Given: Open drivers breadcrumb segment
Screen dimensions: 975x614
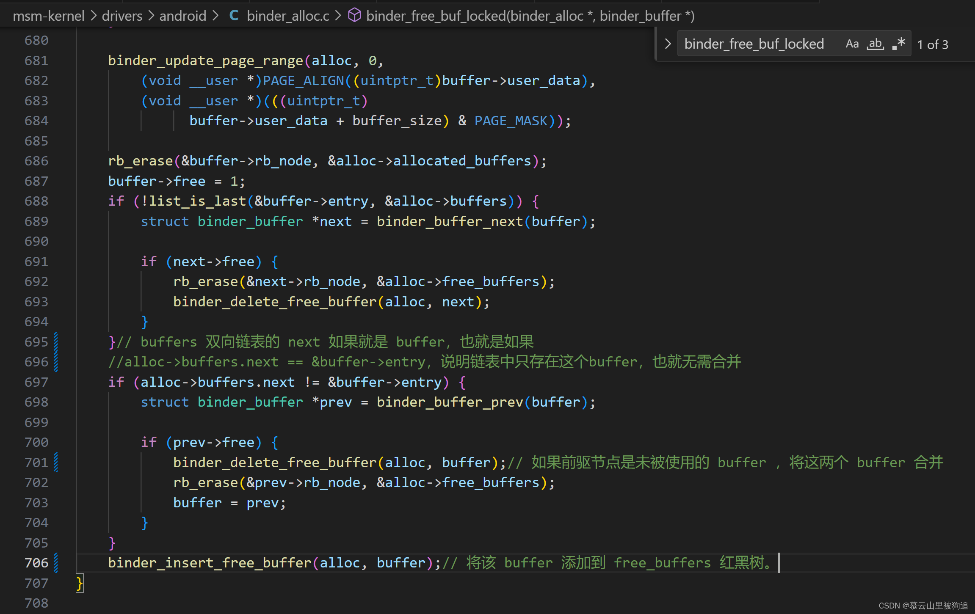Looking at the screenshot, I should pos(122,16).
